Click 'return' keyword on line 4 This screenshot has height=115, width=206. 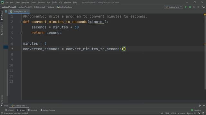pos(38,33)
